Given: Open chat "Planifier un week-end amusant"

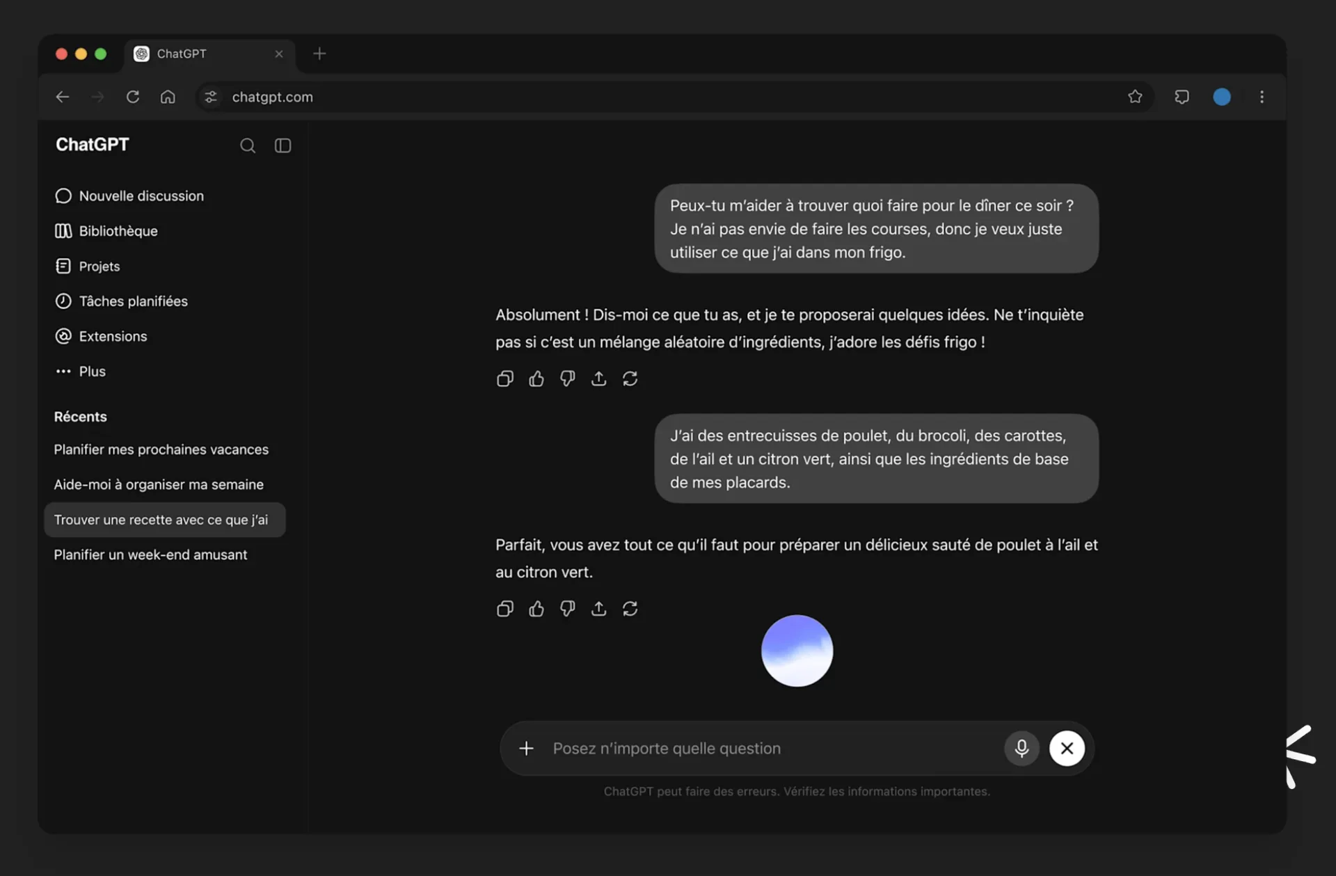Looking at the screenshot, I should coord(151,555).
